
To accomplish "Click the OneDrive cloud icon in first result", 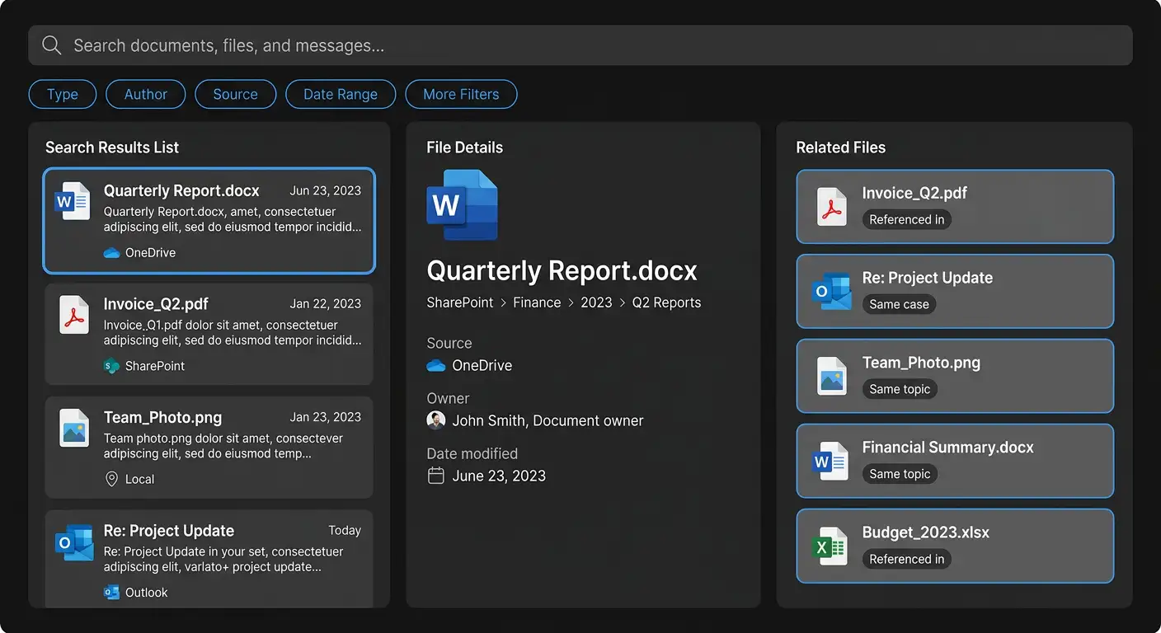I will (x=111, y=253).
